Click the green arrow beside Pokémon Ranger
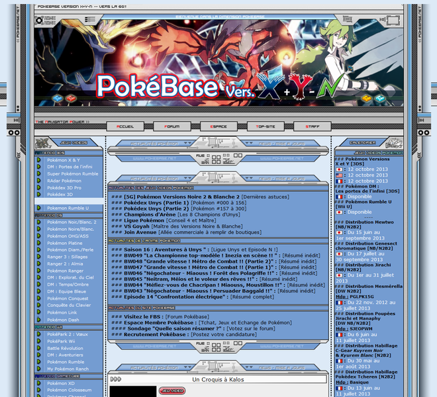437x397 pixels. (39, 271)
